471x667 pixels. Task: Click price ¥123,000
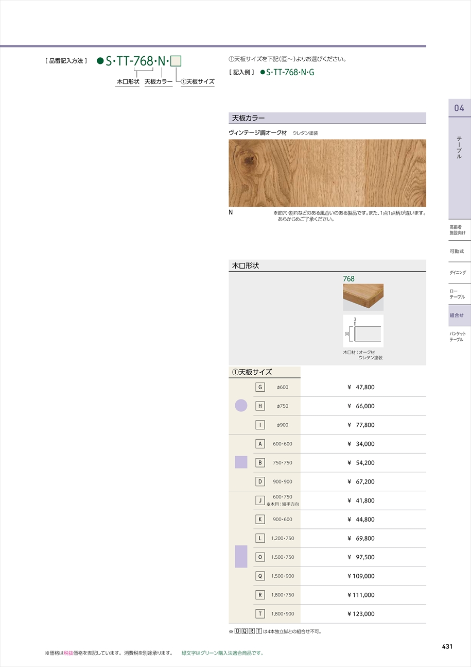pos(361,614)
